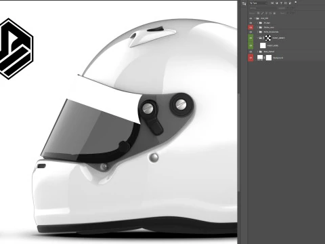Expand the red-labeled folder group
This screenshot has height=244, width=325.
(x=257, y=27)
